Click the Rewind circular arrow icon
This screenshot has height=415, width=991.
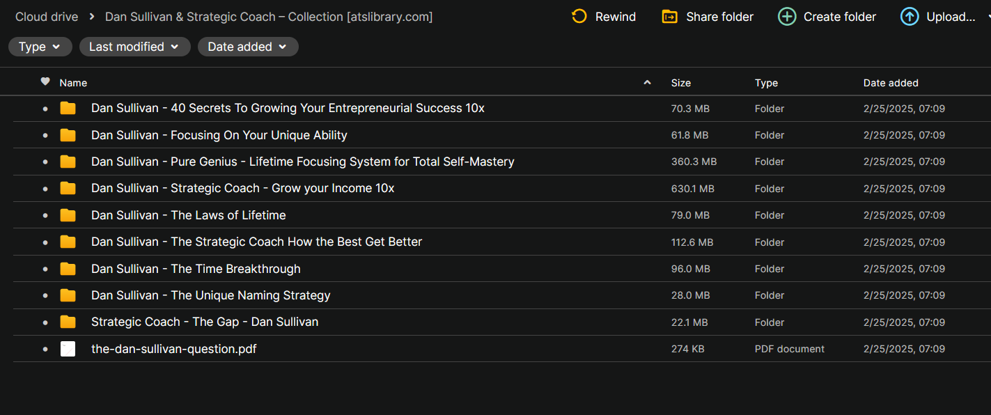pyautogui.click(x=579, y=17)
